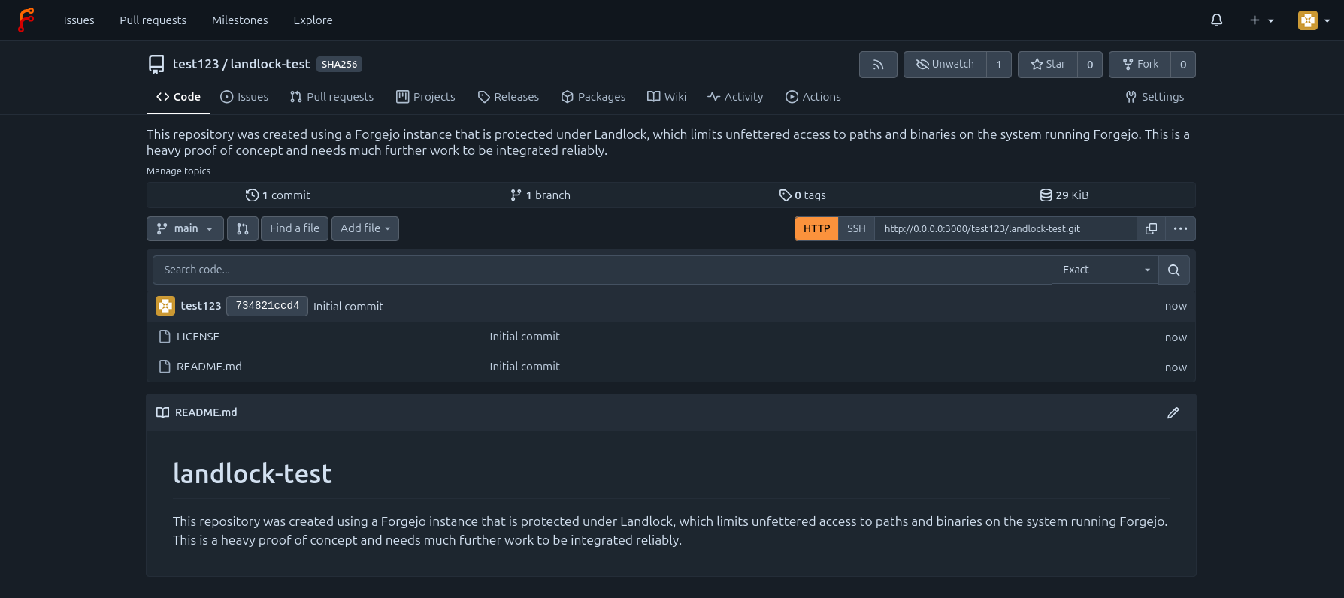Open the Forgejo home logo
This screenshot has width=1344, height=598.
click(x=26, y=20)
